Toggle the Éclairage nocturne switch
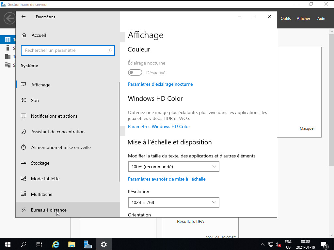The image size is (334, 250). [135, 73]
